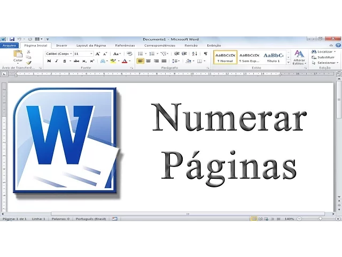Switch to the Layout da Página tab
This screenshot has width=342, height=257.
click(91, 46)
